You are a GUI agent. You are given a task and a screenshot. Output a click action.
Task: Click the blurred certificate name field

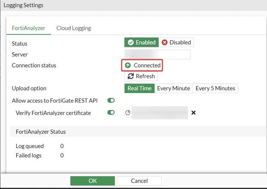pyautogui.click(x=160, y=112)
